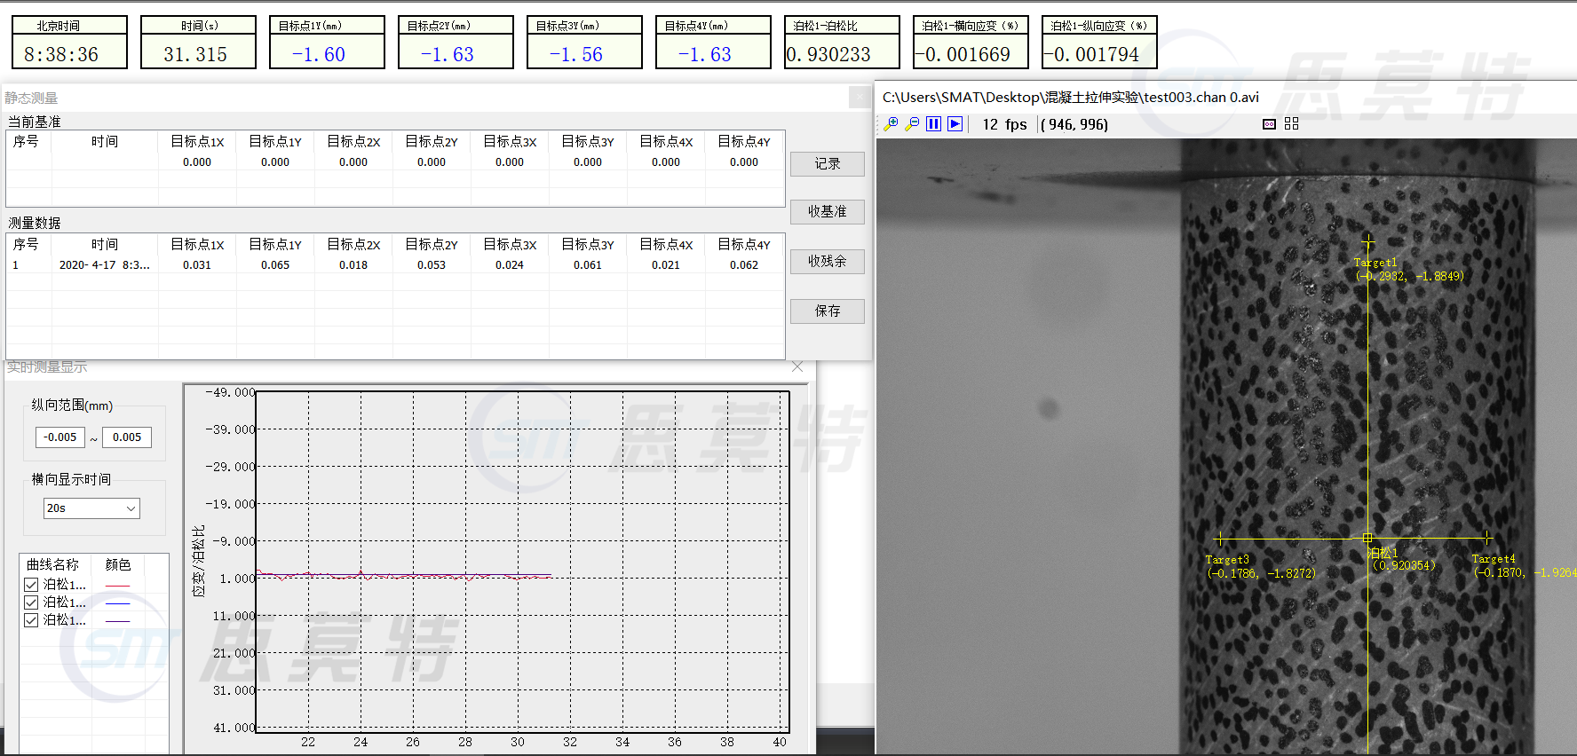Close the 实时测量显示 panel with its X
The height and width of the screenshot is (756, 1577).
point(796,366)
